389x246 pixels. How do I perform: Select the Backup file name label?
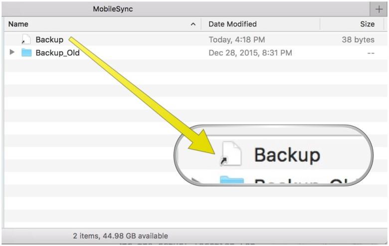(x=49, y=39)
